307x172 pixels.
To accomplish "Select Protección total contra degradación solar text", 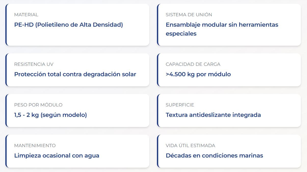I will click(x=75, y=74).
